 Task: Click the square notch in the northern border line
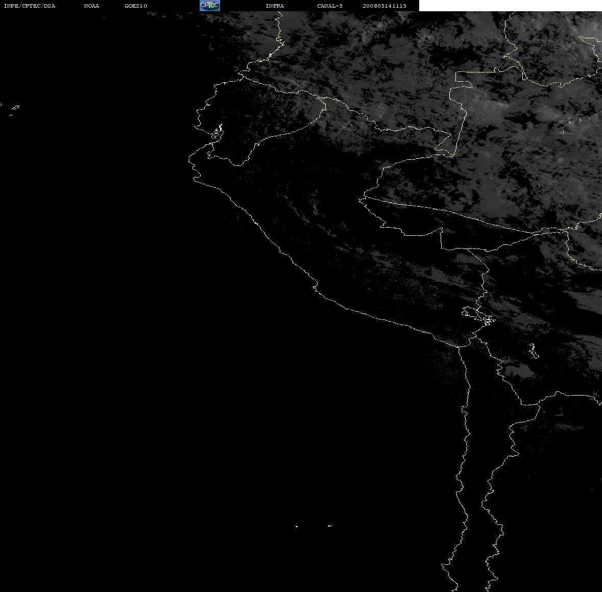click(465, 79)
